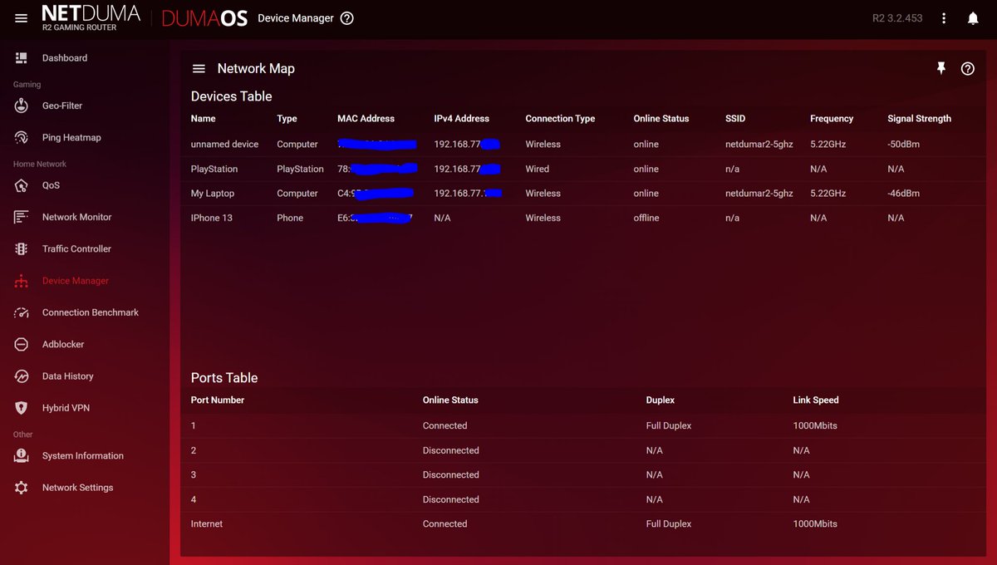Open the QoS page
997x565 pixels.
pos(51,185)
